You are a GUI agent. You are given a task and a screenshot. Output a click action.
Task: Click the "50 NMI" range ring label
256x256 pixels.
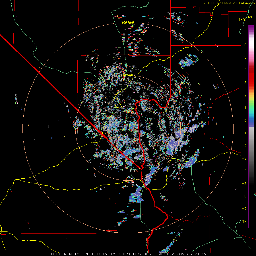(x=128, y=75)
